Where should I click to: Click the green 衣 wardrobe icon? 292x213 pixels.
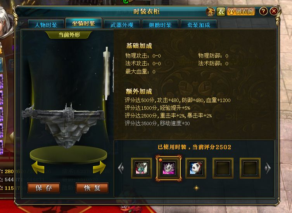221,12
